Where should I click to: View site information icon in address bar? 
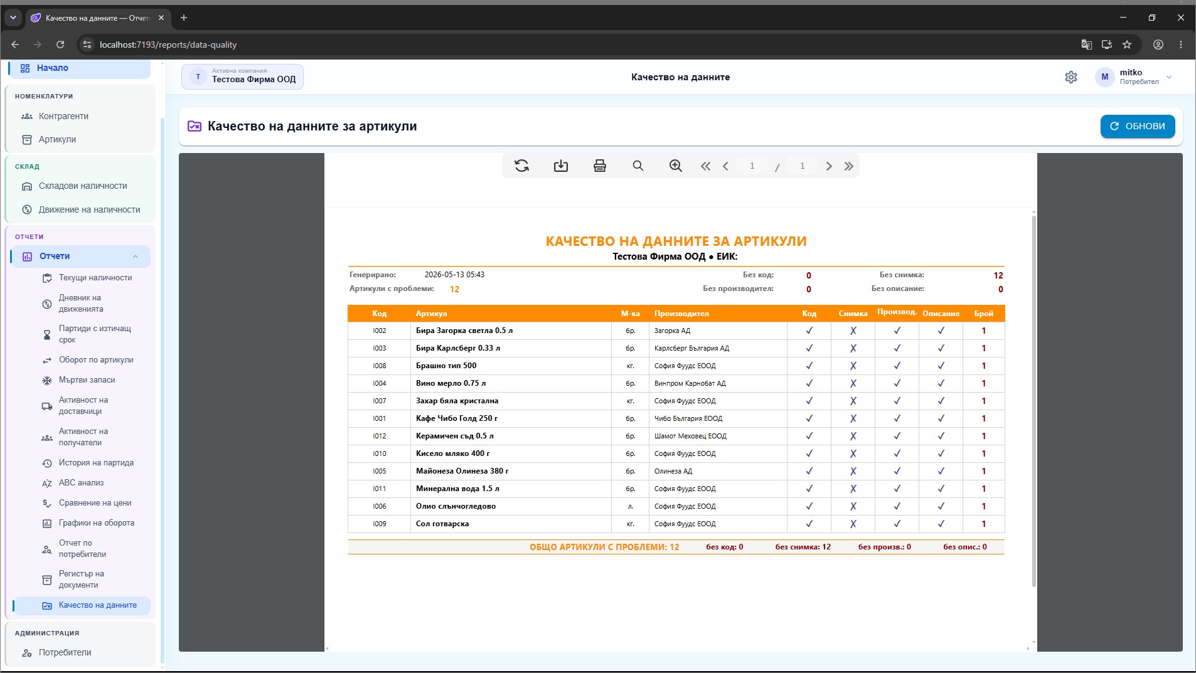pos(87,45)
